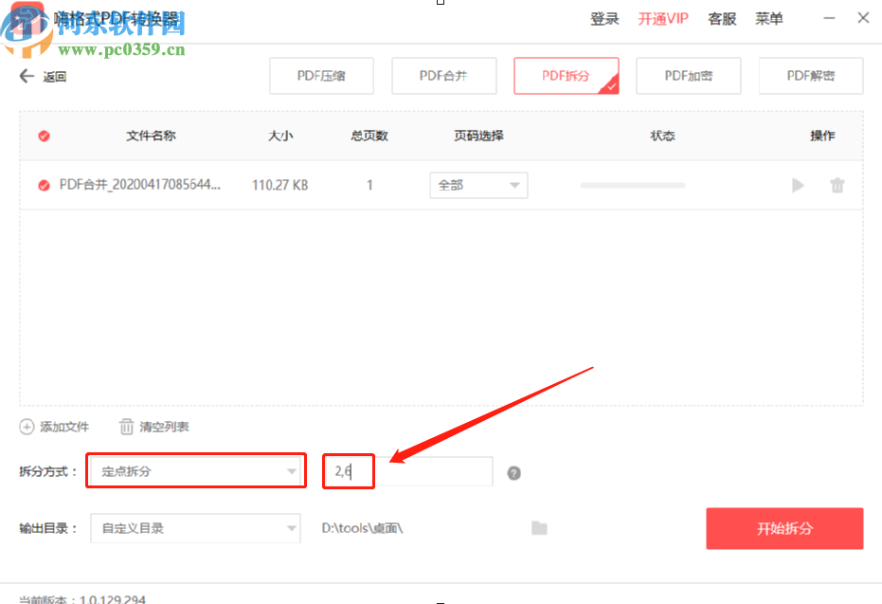Click 添加文件 to add a file

tap(64, 427)
